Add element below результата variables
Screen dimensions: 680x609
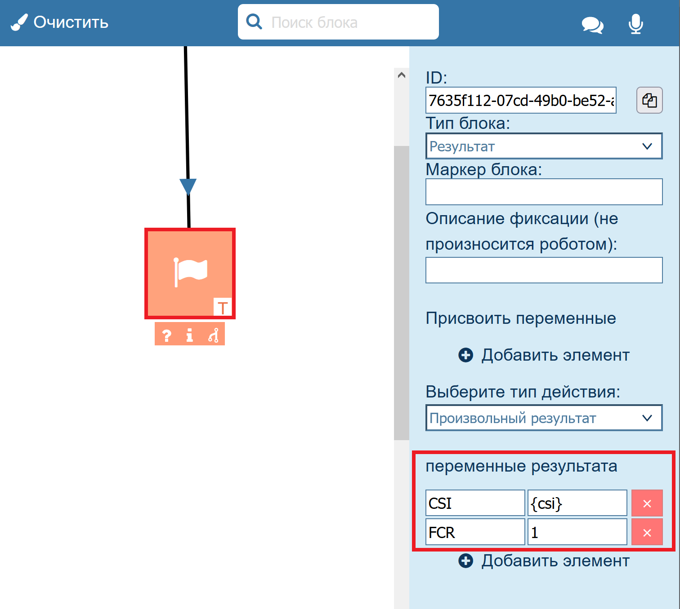544,561
